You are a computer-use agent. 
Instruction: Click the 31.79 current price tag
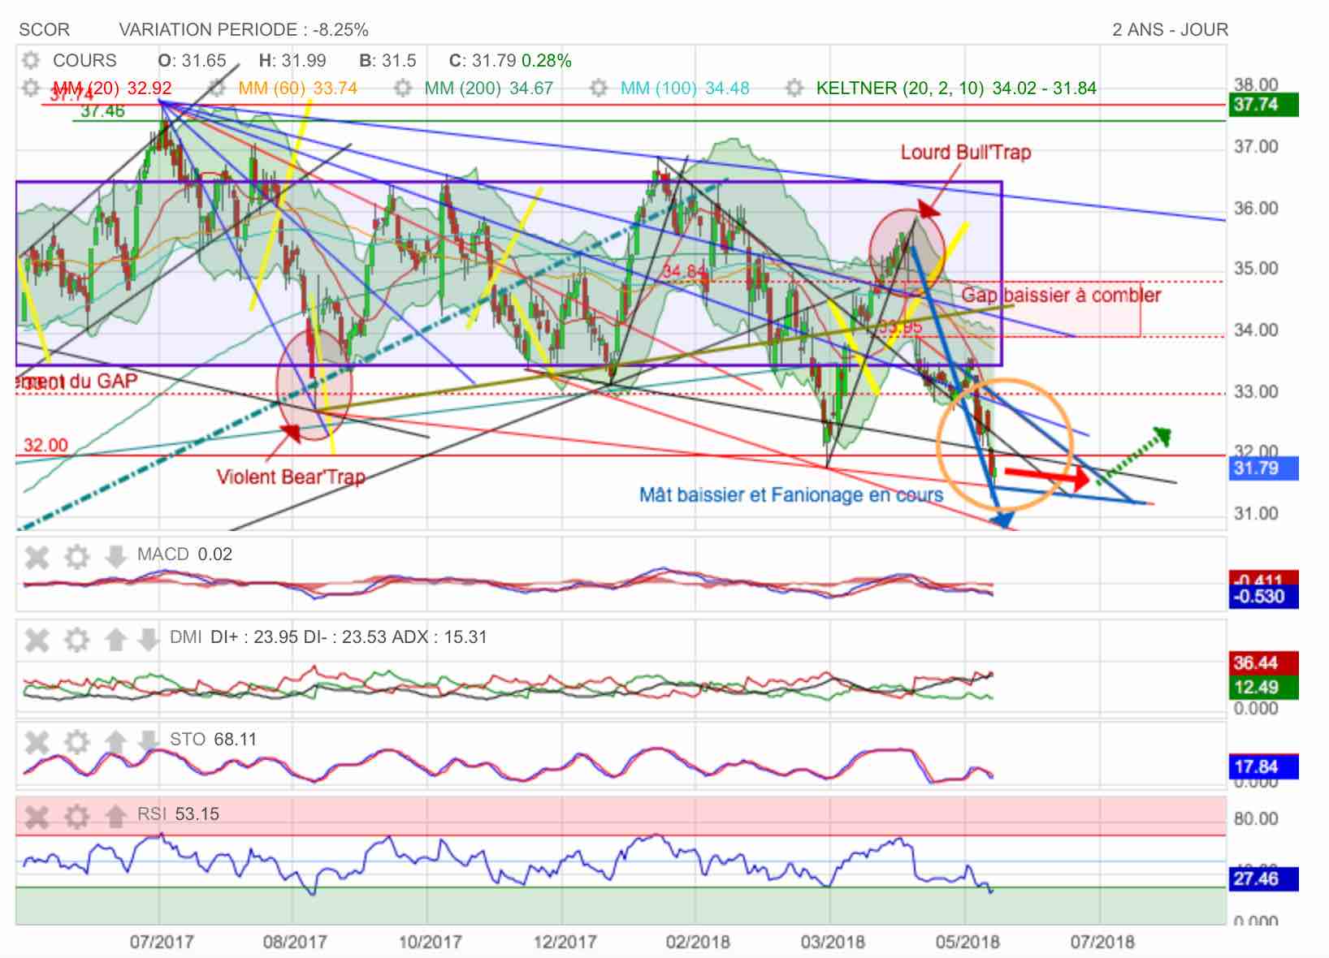tap(1263, 468)
